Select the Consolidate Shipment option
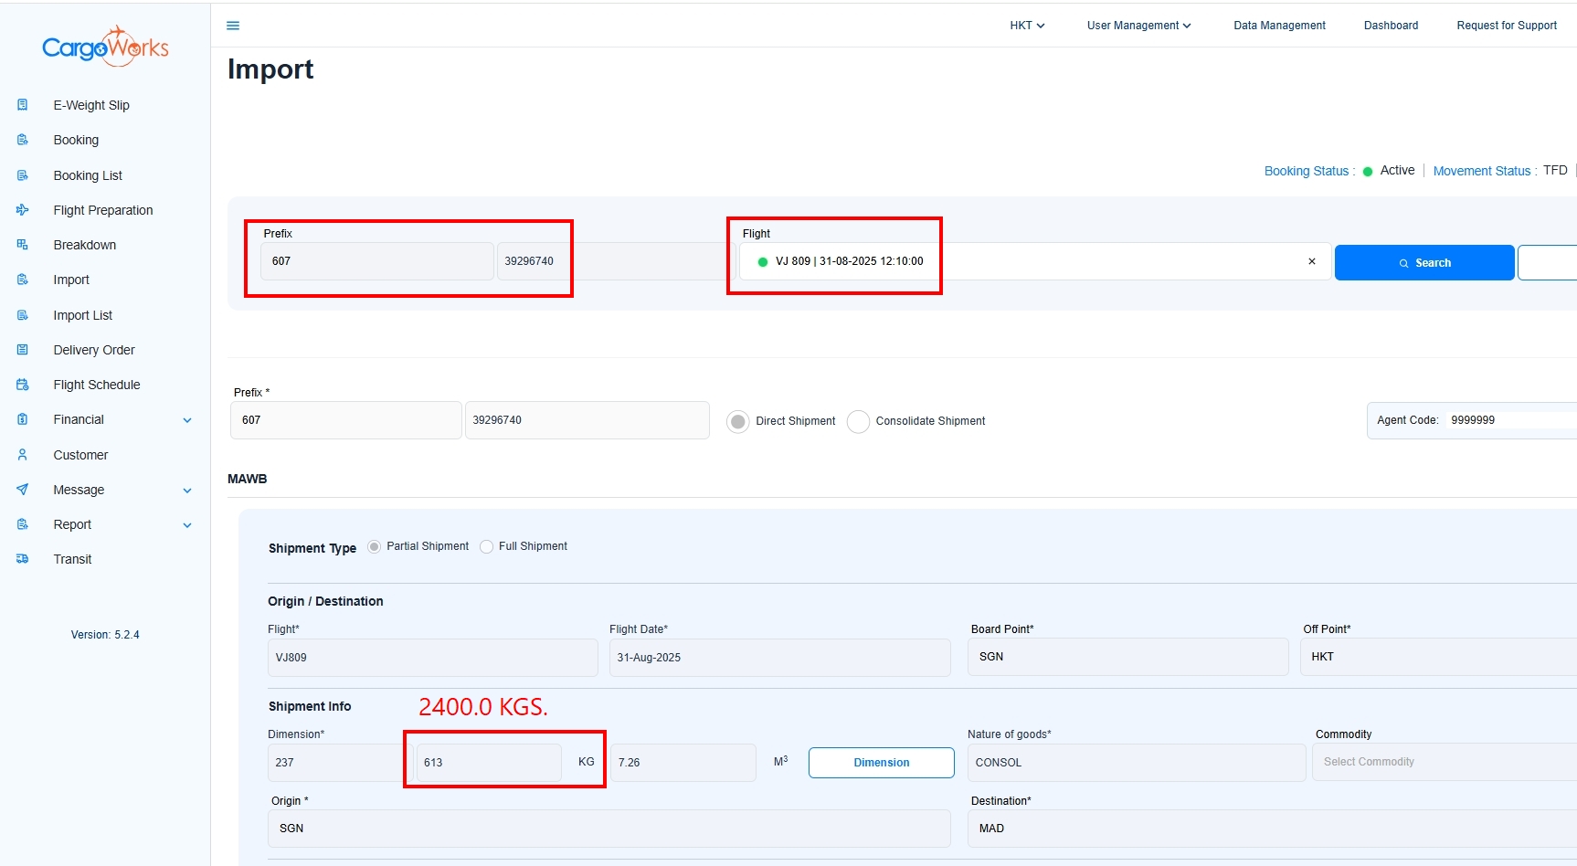The height and width of the screenshot is (866, 1577). pyautogui.click(x=858, y=421)
